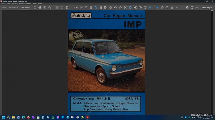Expand the right tools pane arrow

[x=214, y=62]
